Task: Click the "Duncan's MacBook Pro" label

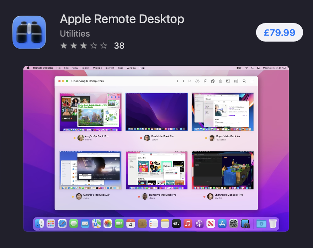Action: click(163, 195)
